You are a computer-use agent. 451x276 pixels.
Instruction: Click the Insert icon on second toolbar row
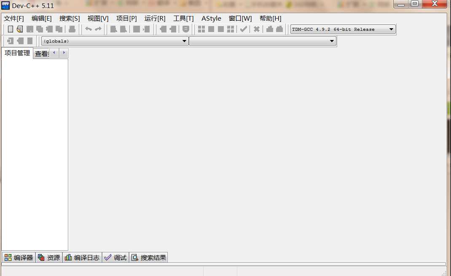11,41
